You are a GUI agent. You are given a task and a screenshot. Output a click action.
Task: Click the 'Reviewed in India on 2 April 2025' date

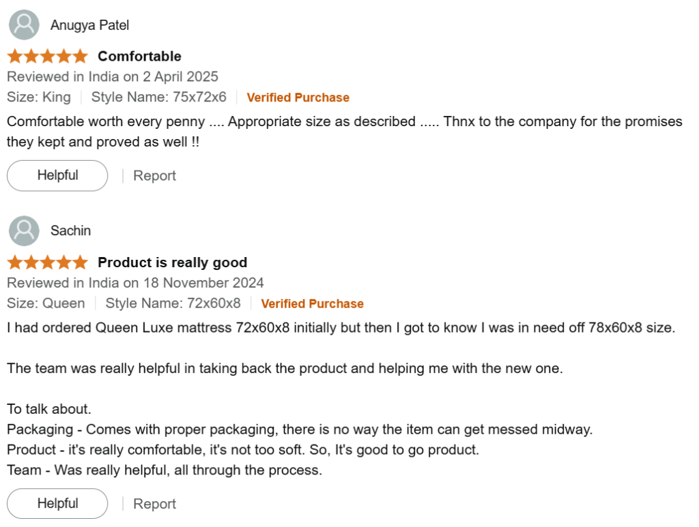pyautogui.click(x=113, y=76)
